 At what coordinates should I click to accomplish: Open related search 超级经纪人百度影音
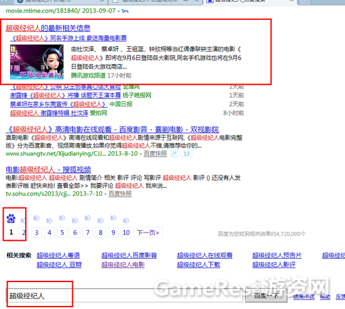(x=129, y=255)
